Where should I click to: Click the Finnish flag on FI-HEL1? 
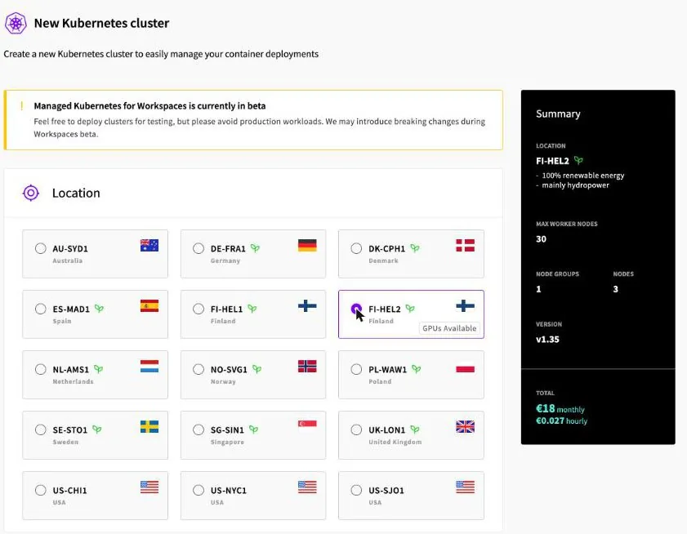coord(307,305)
